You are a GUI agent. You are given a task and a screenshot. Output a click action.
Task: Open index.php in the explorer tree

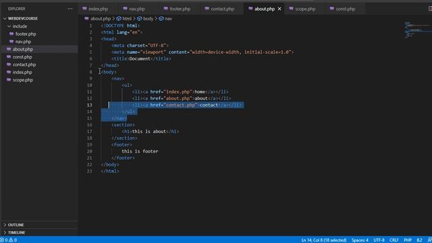[22, 72]
